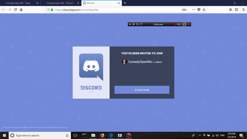This screenshot has width=247, height=139.
Task: Open the Windows Start menu
Action: coord(4,135)
